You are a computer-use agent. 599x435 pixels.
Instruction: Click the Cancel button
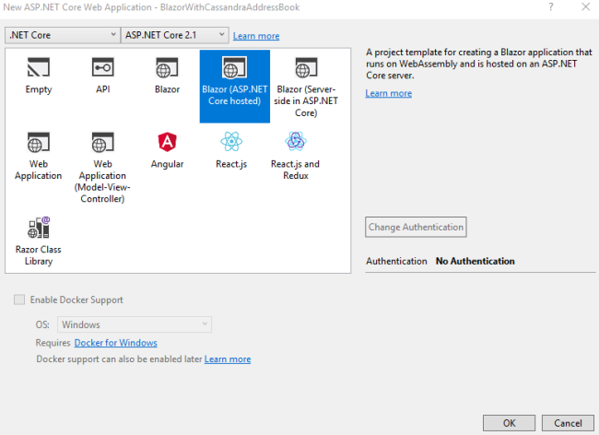[568, 423]
